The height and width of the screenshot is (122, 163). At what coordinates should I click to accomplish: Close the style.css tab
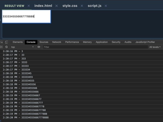[x=82, y=6]
